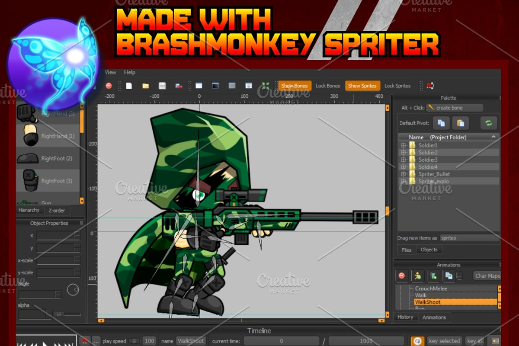Expand the Soldier2 folder

click(x=403, y=152)
